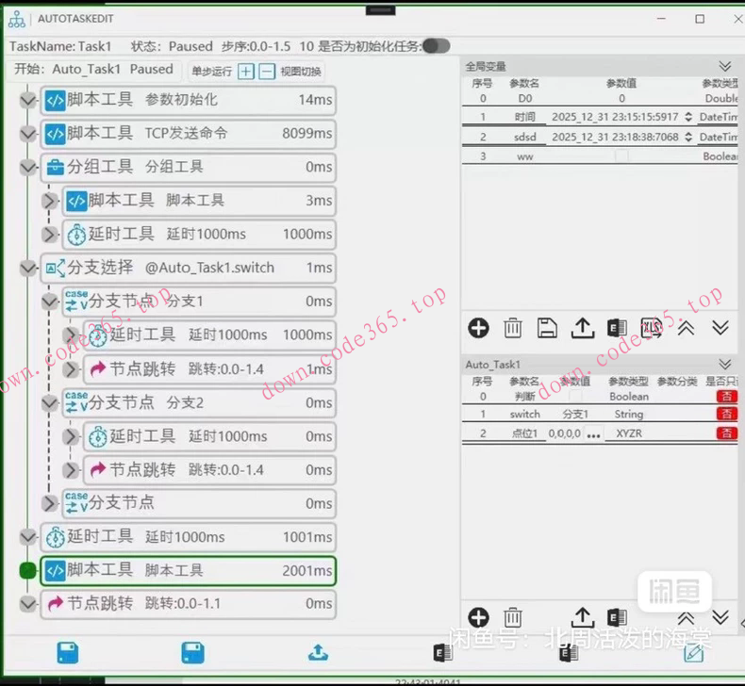
Task: Click the 视图切换 button
Action: [301, 72]
